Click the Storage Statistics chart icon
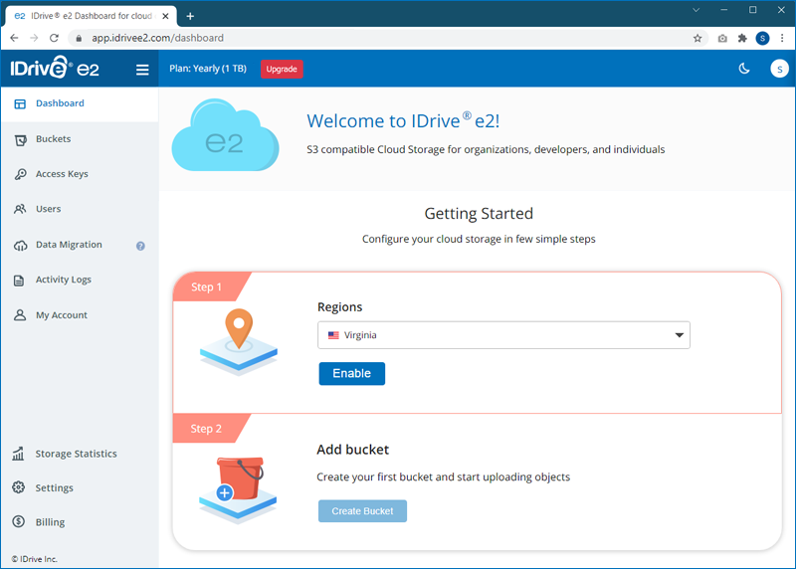The height and width of the screenshot is (569, 796). pyautogui.click(x=18, y=454)
